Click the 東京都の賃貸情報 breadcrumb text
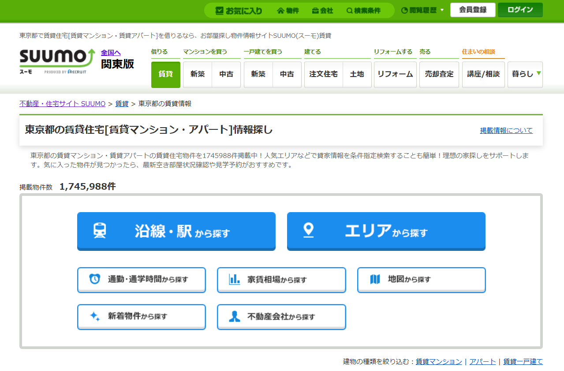The image size is (564, 371). (x=165, y=104)
